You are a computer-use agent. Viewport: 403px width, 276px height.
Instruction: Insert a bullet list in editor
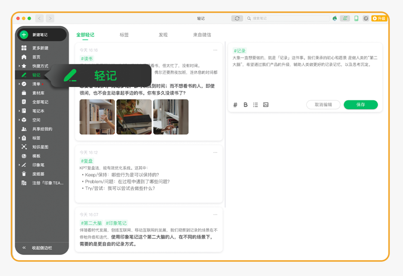[x=255, y=104]
